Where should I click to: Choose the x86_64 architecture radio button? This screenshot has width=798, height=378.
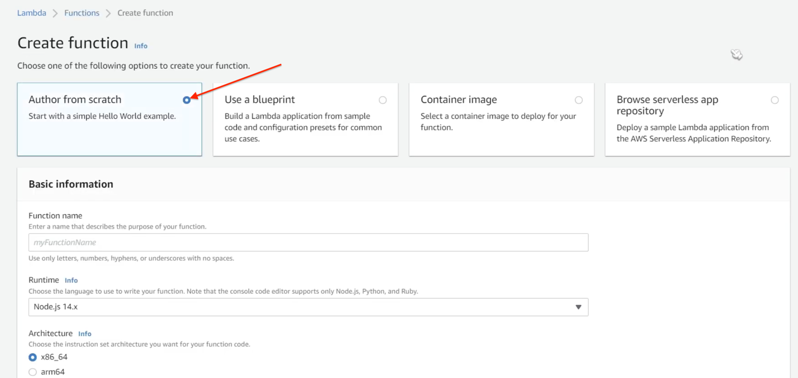coord(32,357)
